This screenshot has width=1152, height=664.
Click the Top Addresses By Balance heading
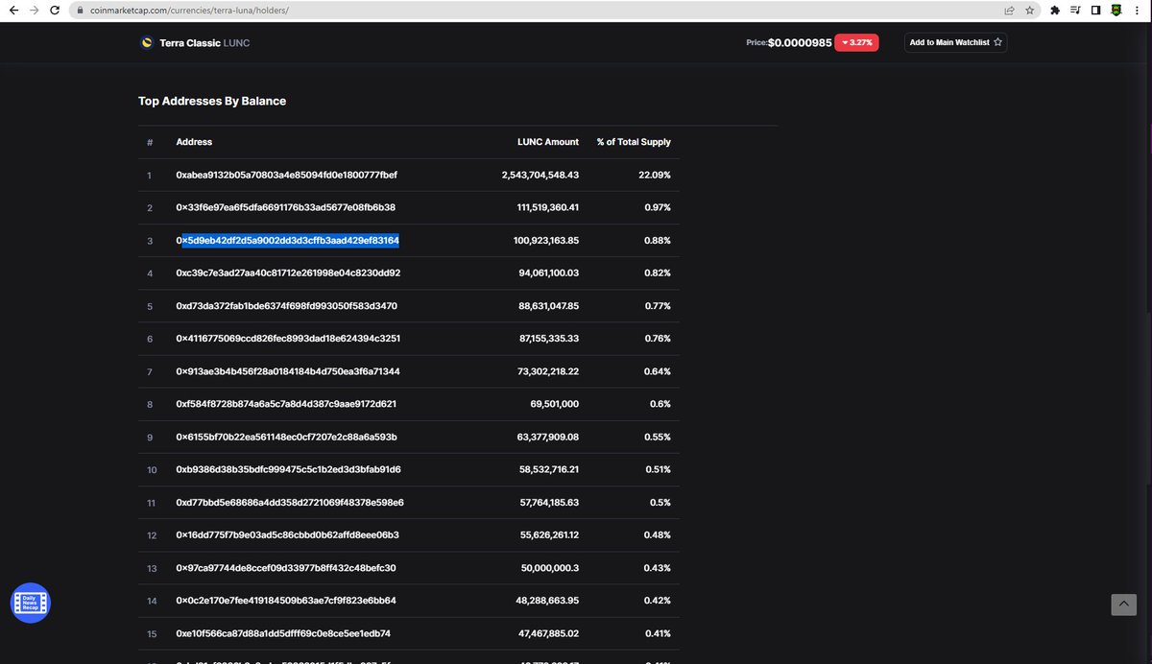tap(212, 101)
